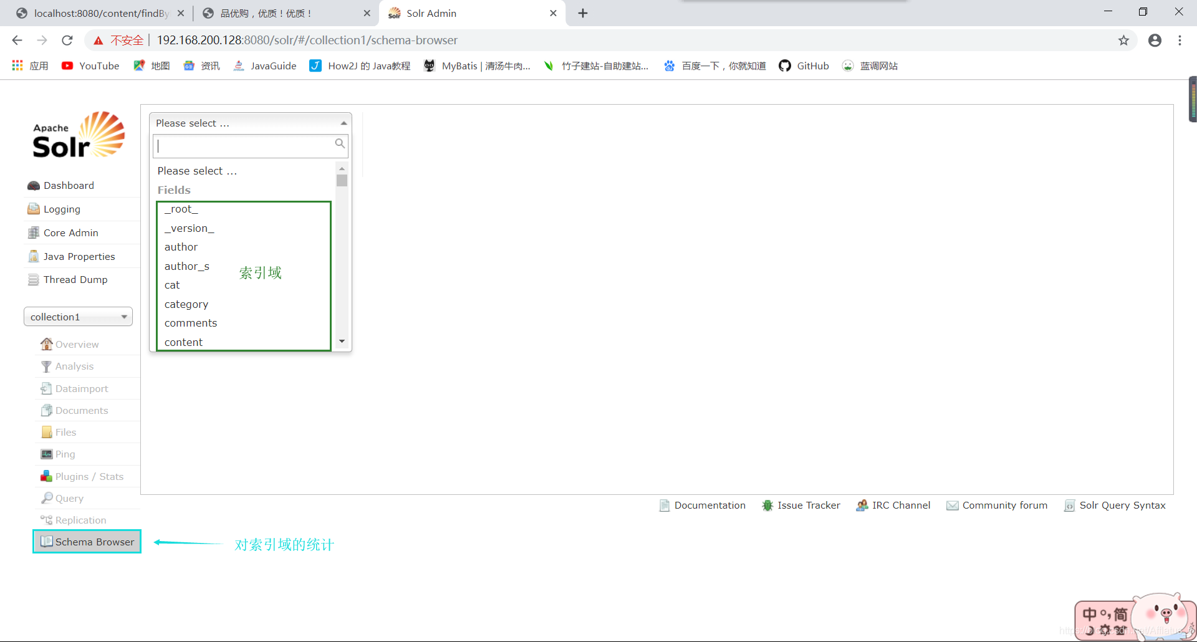This screenshot has height=642, width=1197.
Task: Click the Solr Query Syntax icon
Action: [1070, 505]
